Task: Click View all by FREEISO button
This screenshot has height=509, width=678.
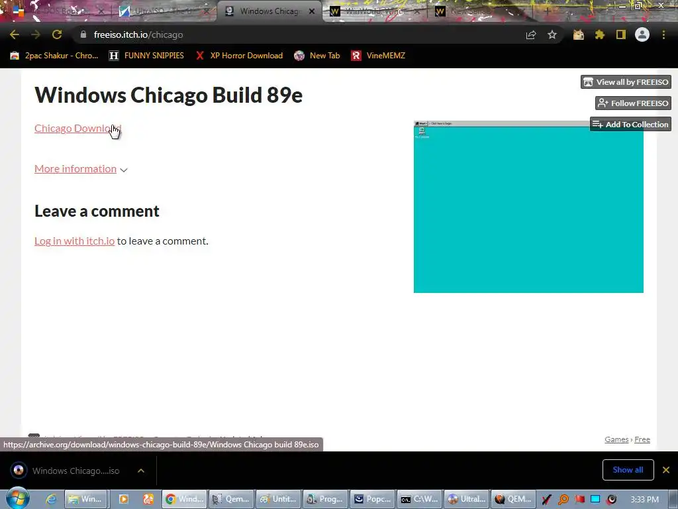Action: tap(626, 82)
